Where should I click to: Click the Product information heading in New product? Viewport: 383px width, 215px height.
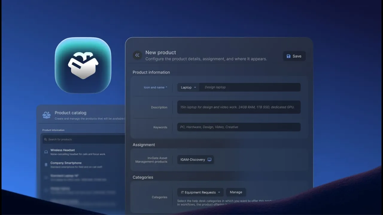[x=151, y=72]
